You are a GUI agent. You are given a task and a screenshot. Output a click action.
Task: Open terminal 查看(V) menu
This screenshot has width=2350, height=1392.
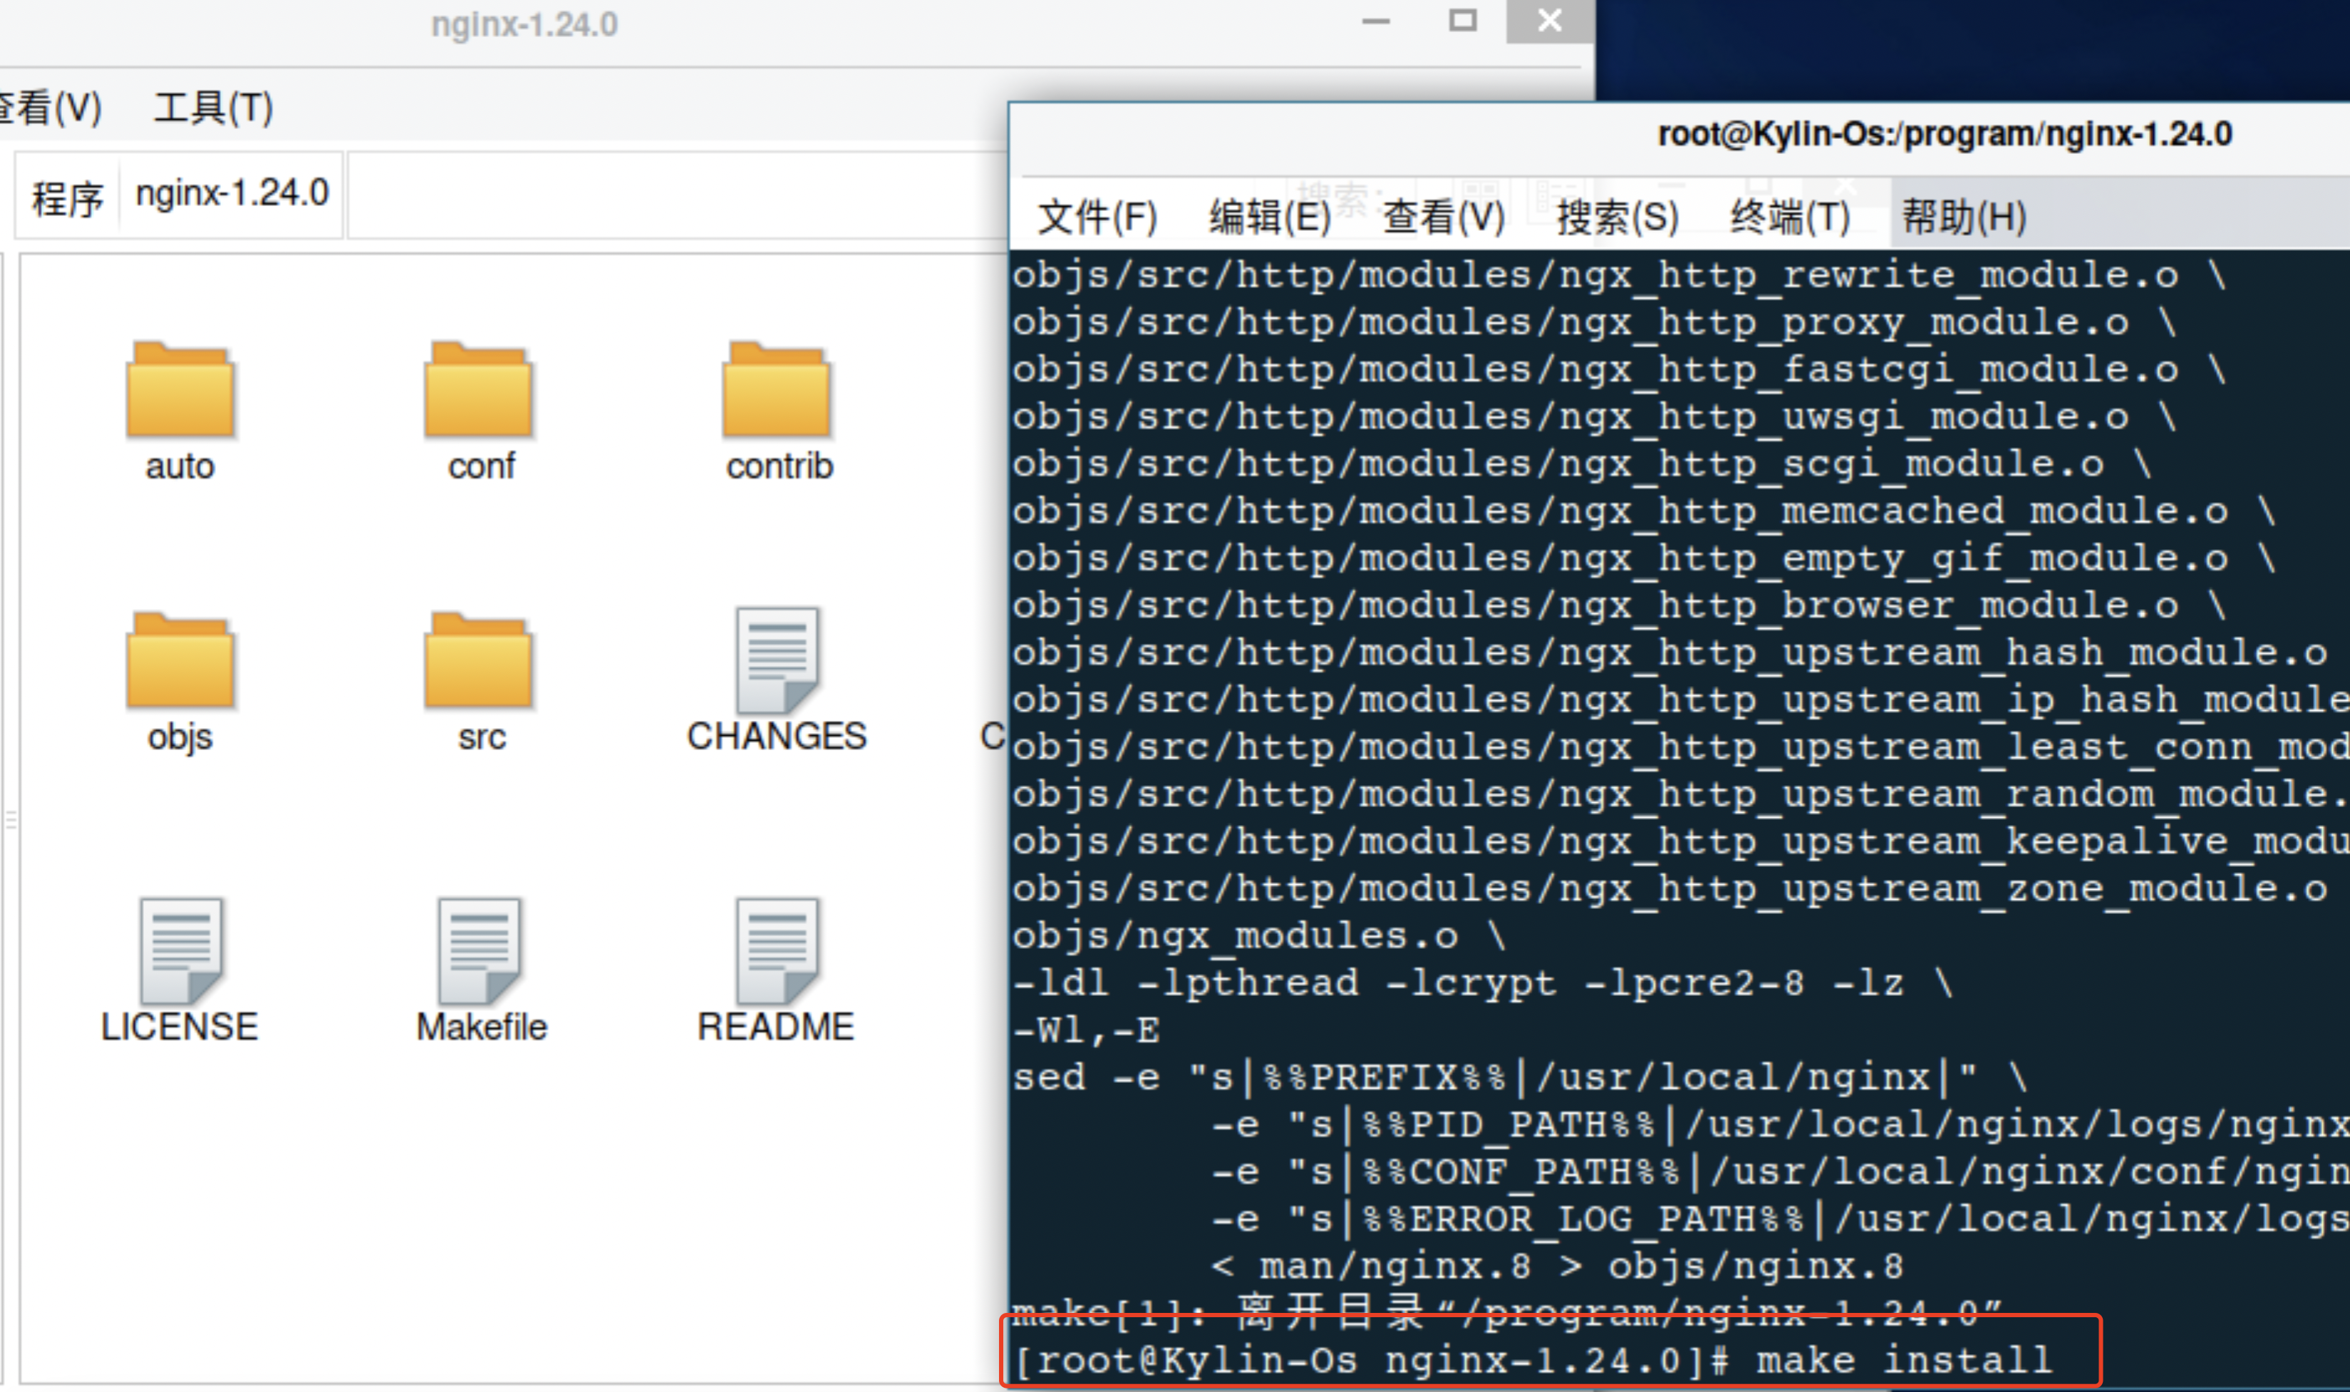tap(1443, 217)
